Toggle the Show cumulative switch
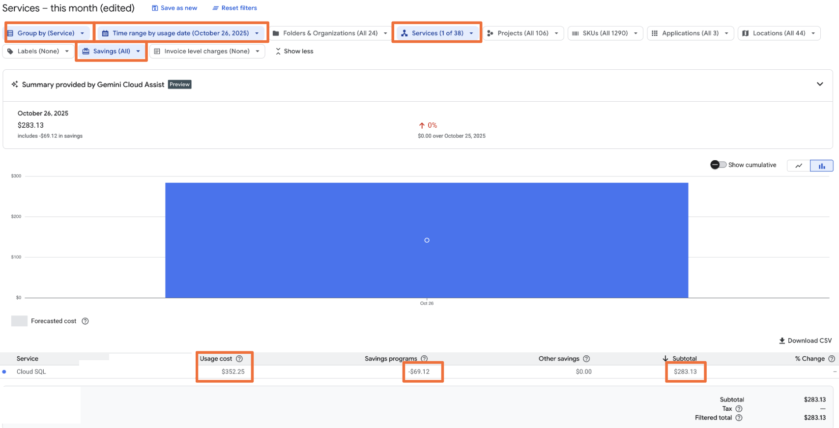The height and width of the screenshot is (428, 839). (718, 165)
